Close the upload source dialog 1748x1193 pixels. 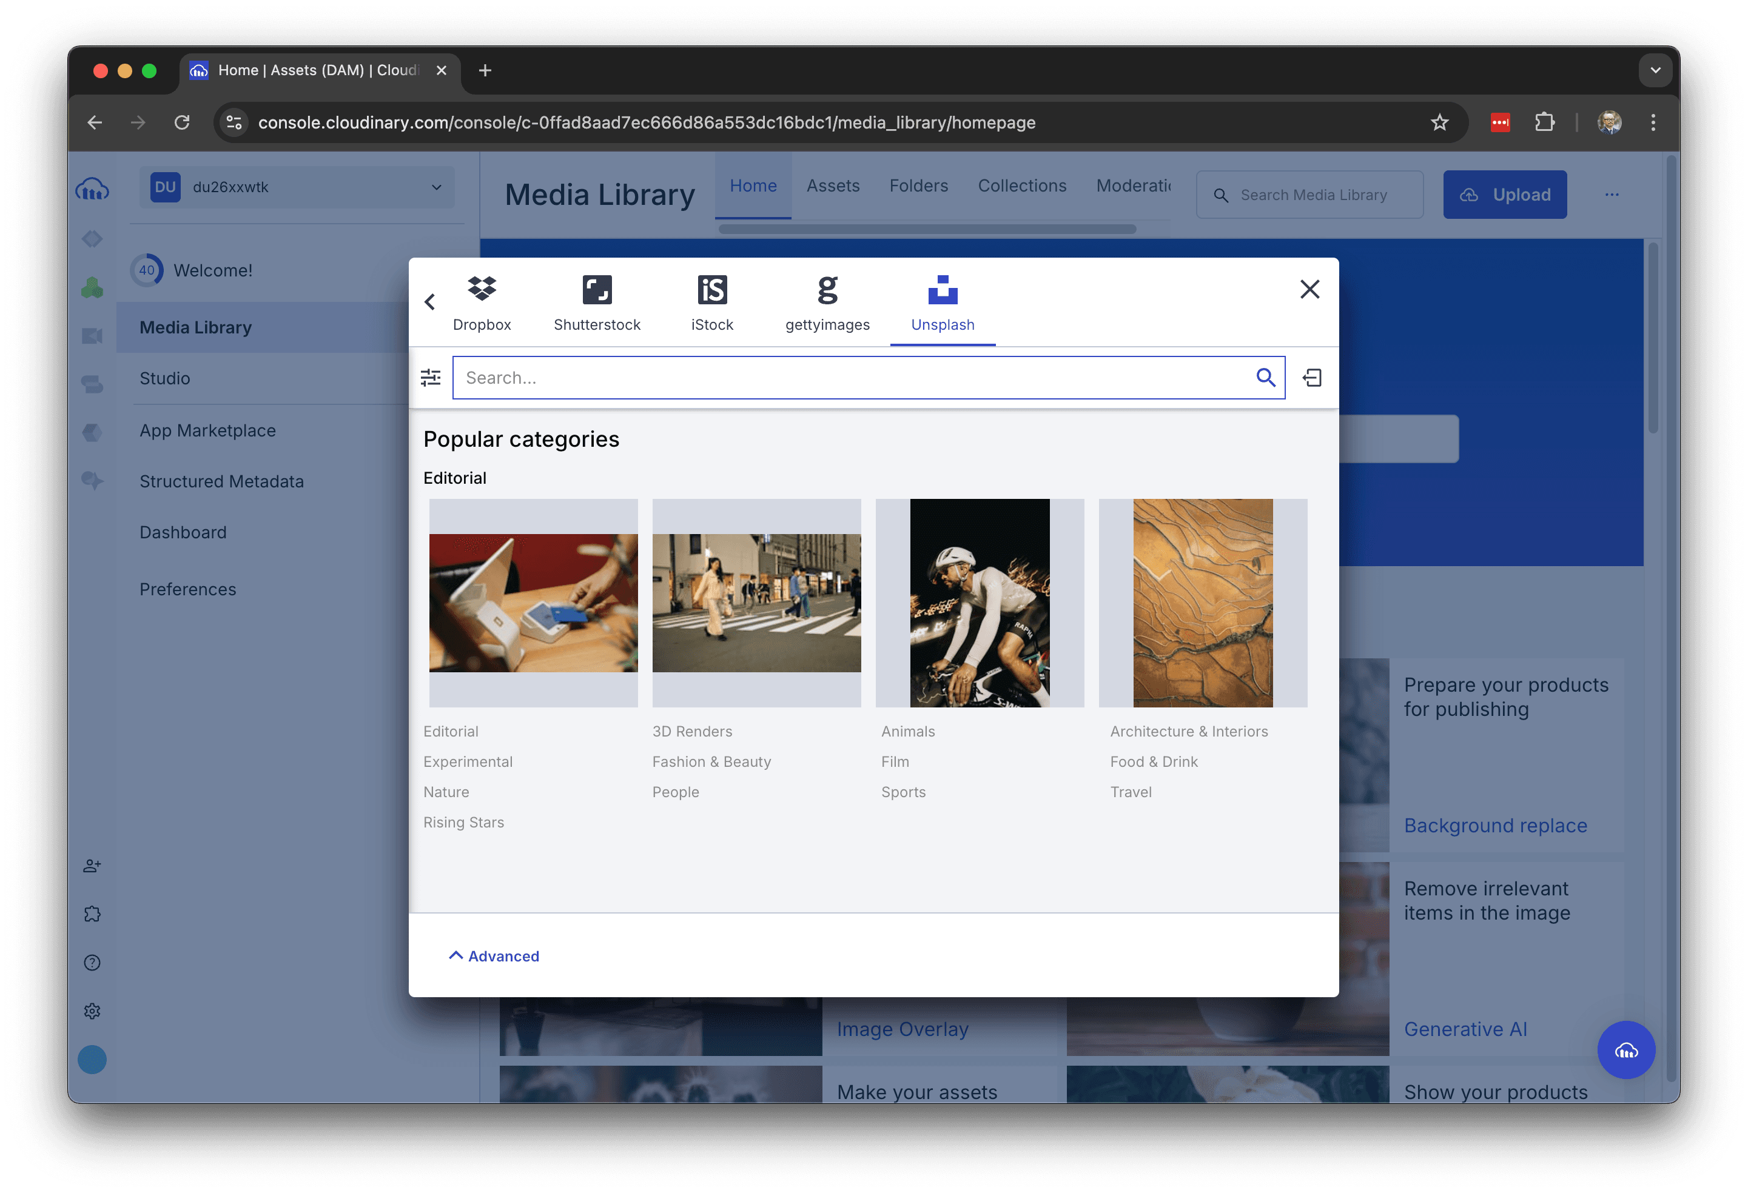point(1309,289)
